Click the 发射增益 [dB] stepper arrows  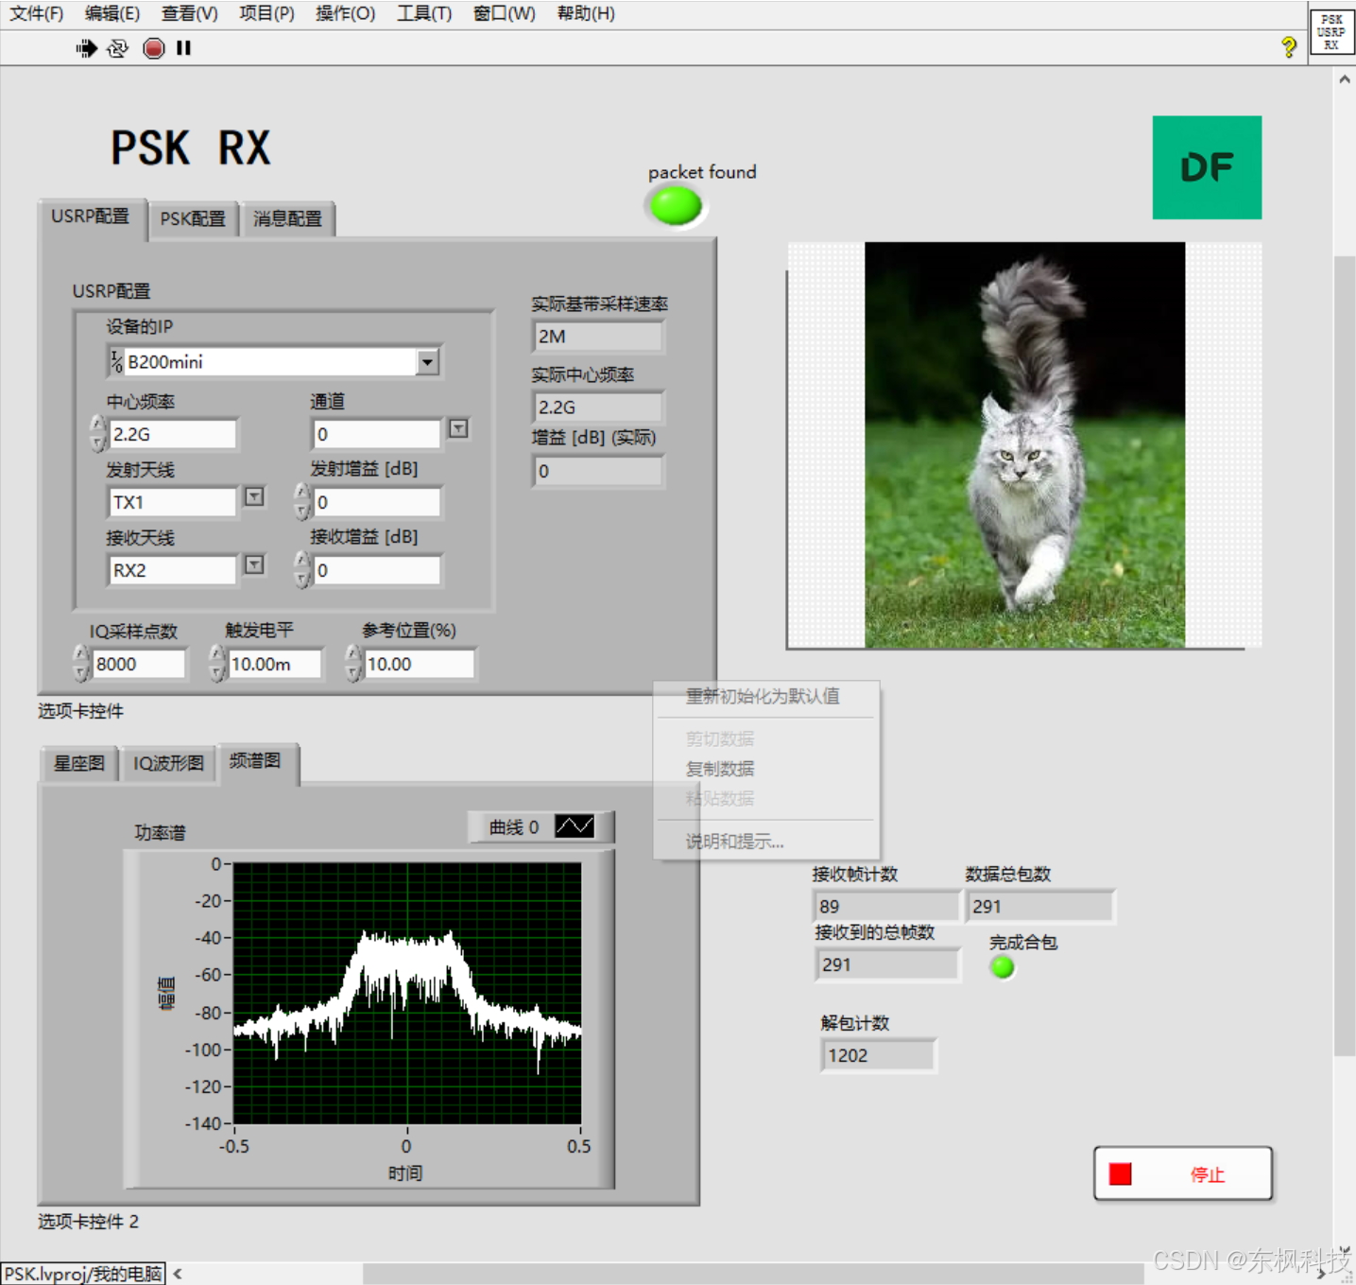click(302, 502)
